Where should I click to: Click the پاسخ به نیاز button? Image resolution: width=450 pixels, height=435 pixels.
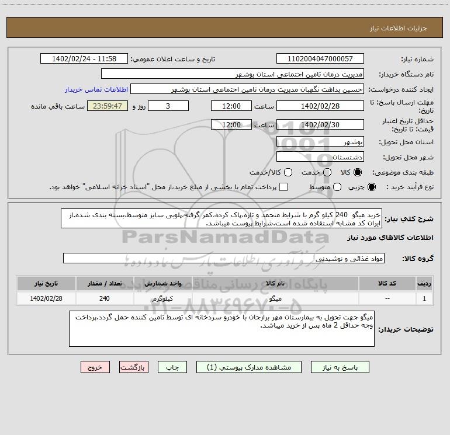340,367
